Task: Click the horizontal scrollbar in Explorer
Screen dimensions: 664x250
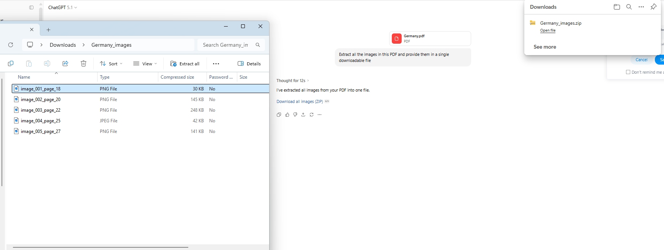Action: pyautogui.click(x=101, y=247)
